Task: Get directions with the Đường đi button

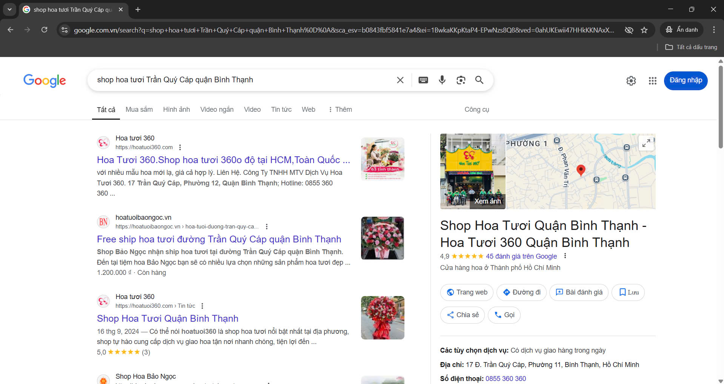Action: [521, 292]
